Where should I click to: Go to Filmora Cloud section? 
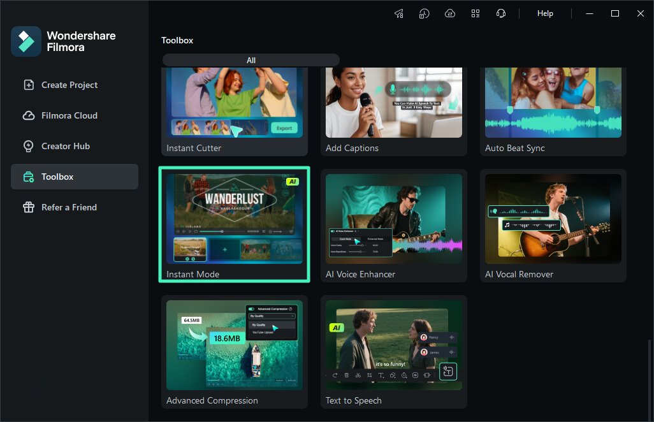(x=75, y=115)
